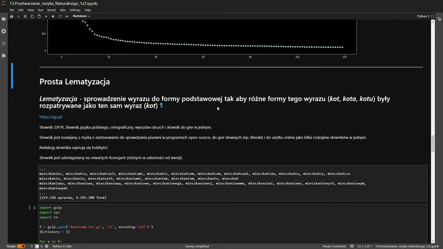
Task: Click the blue collapse bar of selected cell
Action: point(12,75)
